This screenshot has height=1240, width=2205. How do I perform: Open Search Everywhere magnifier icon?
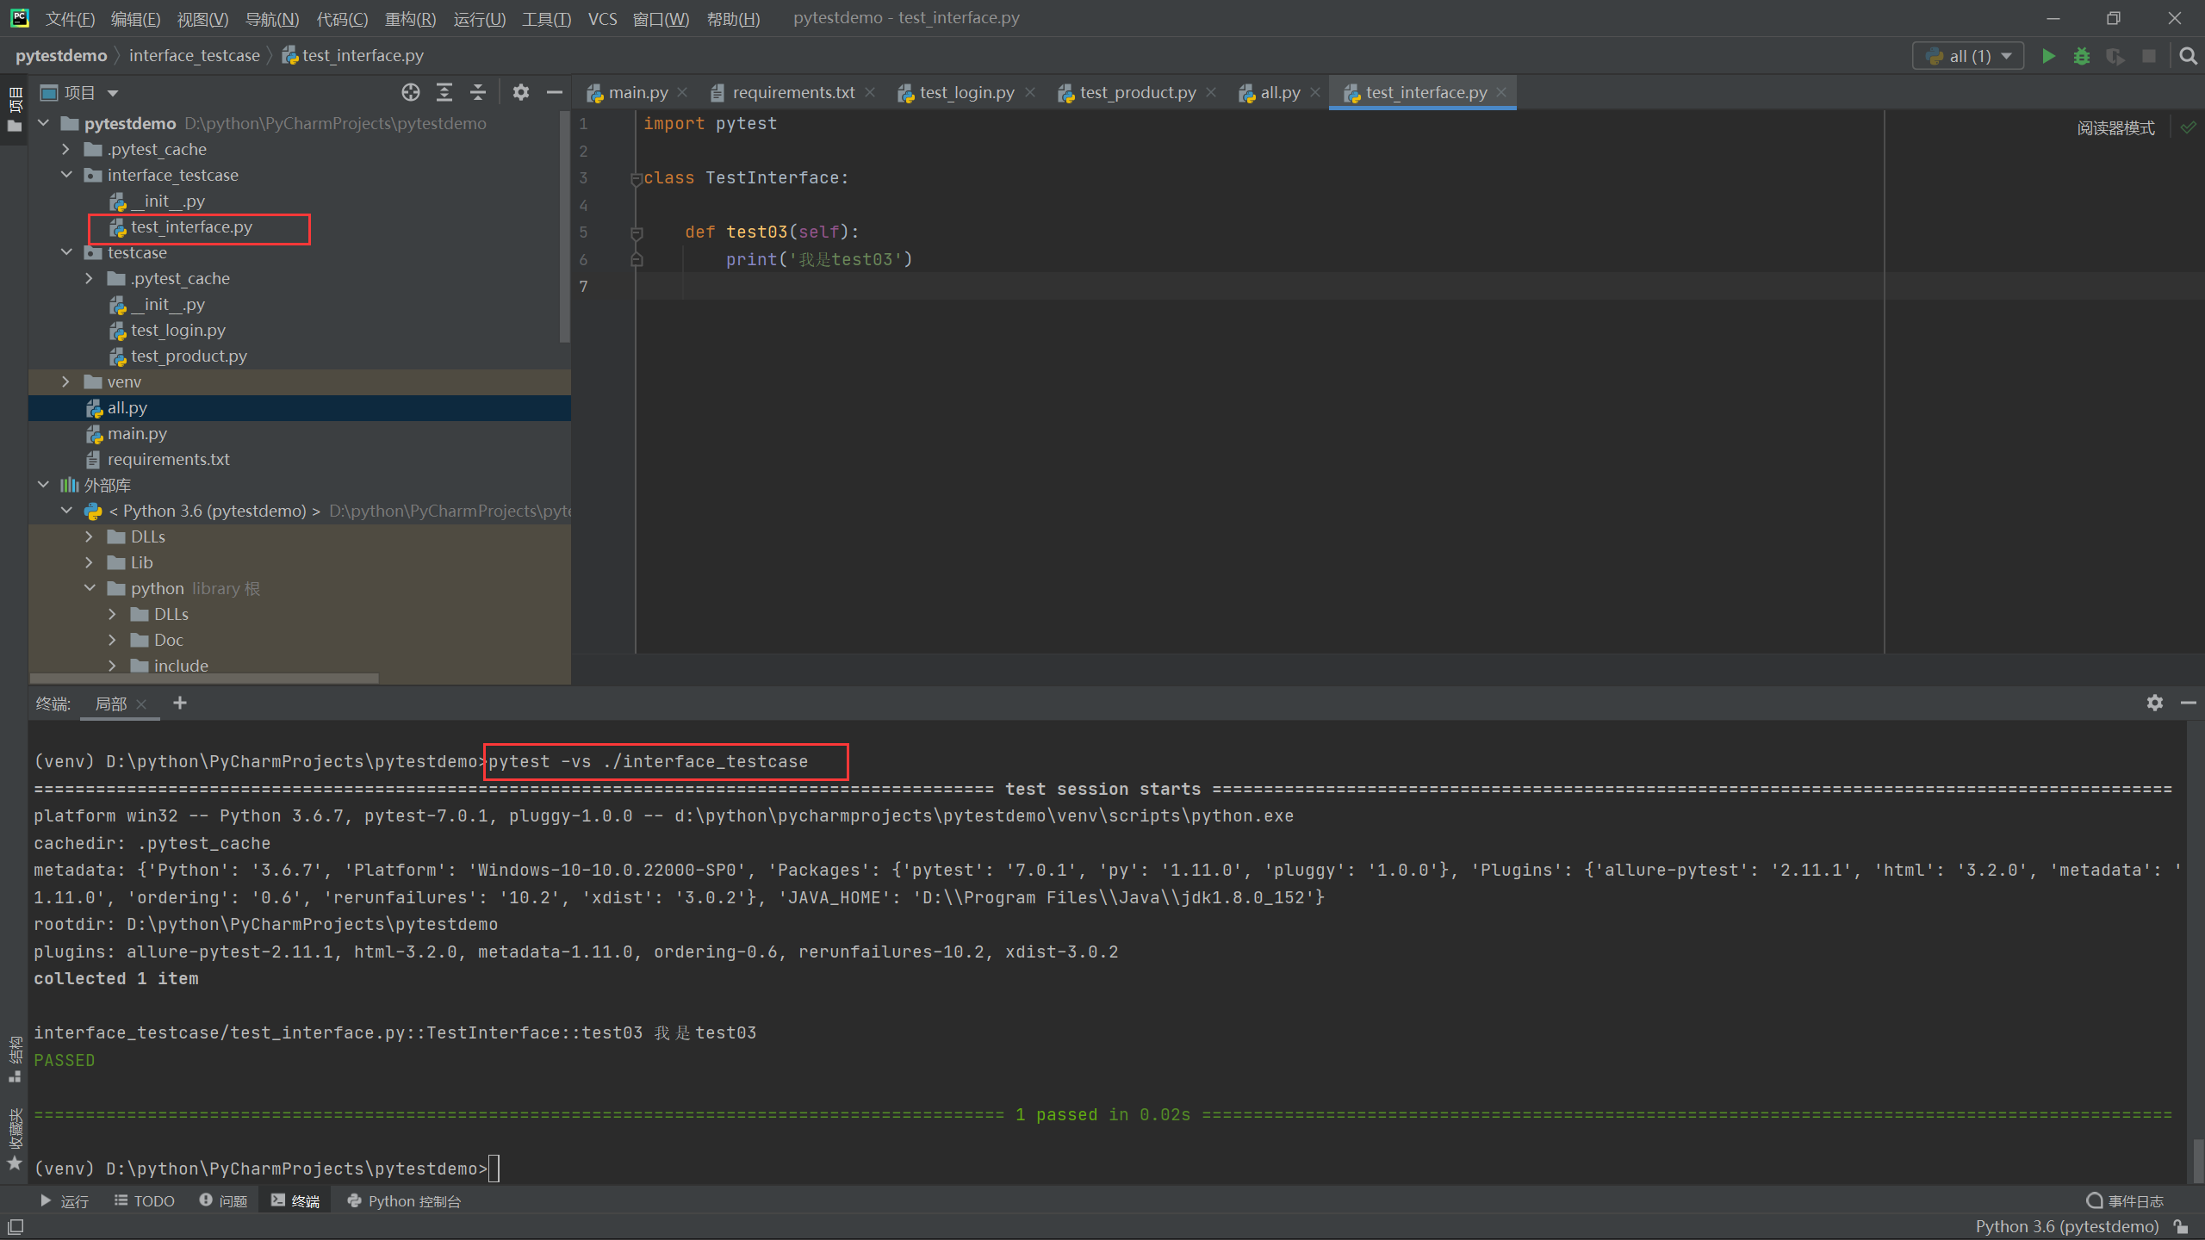click(2188, 56)
